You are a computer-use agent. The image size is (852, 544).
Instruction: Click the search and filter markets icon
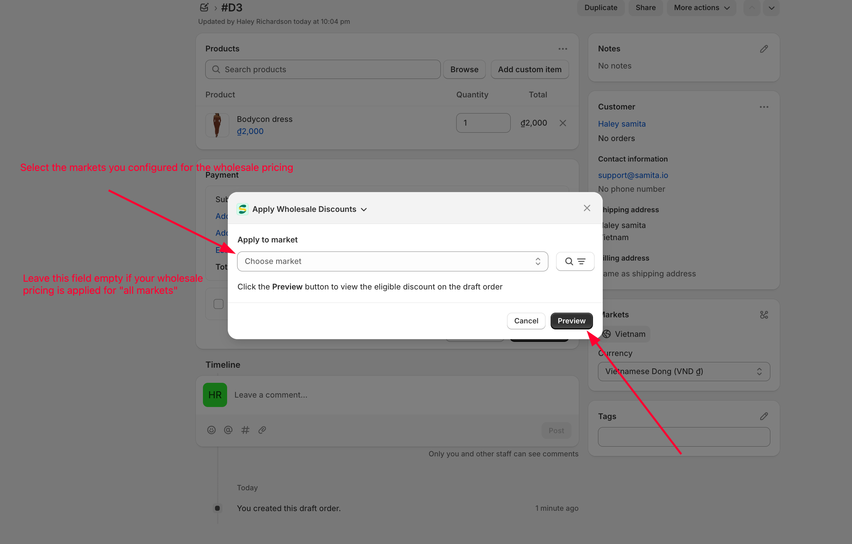(574, 261)
